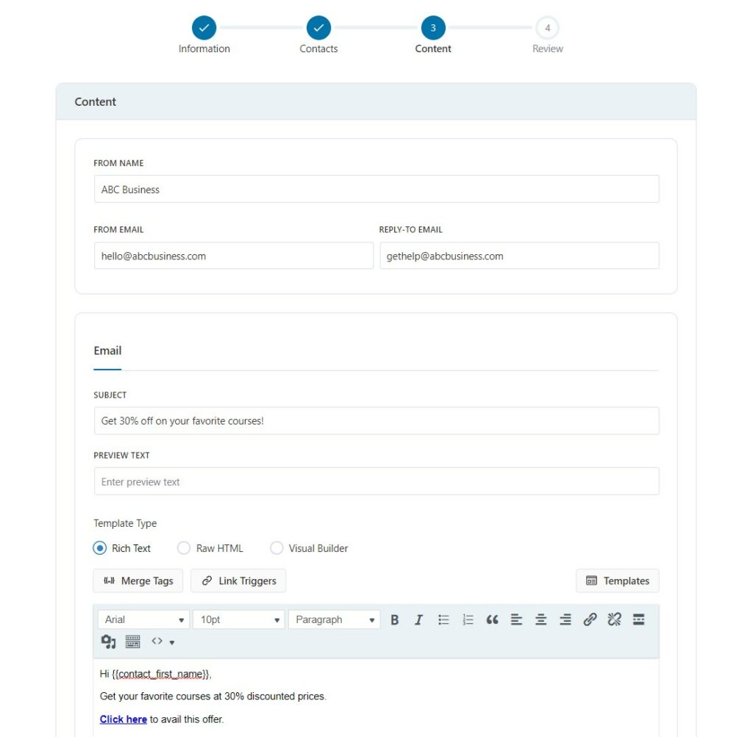Align text right
753x737 pixels.
pos(565,619)
